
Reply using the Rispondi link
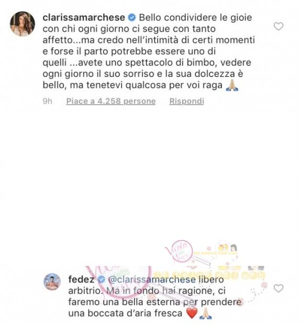click(186, 101)
